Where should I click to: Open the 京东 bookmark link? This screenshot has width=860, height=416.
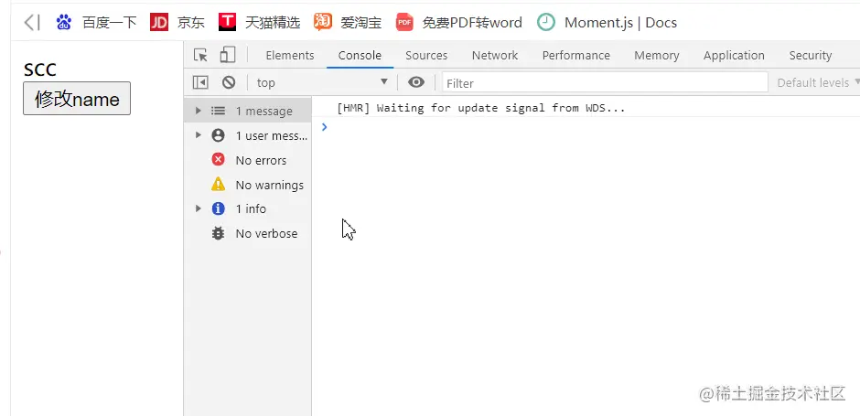pos(191,23)
